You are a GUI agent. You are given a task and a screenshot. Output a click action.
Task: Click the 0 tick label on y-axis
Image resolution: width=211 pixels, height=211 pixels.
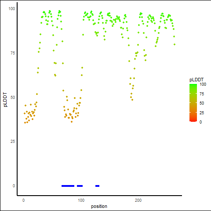tap(14, 186)
